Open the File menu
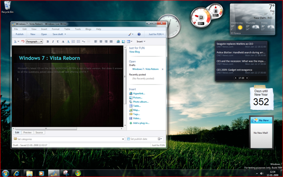Viewport: 283px width, 177px height. click(x=16, y=29)
